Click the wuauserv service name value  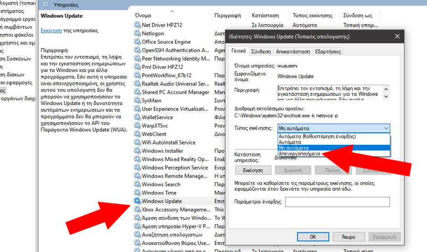(287, 66)
